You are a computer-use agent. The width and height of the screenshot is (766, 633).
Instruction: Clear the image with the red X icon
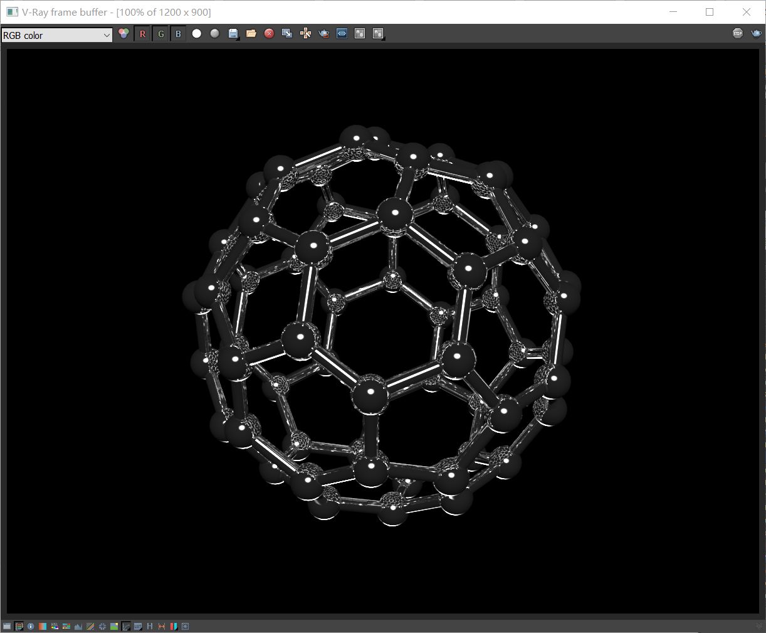click(269, 33)
